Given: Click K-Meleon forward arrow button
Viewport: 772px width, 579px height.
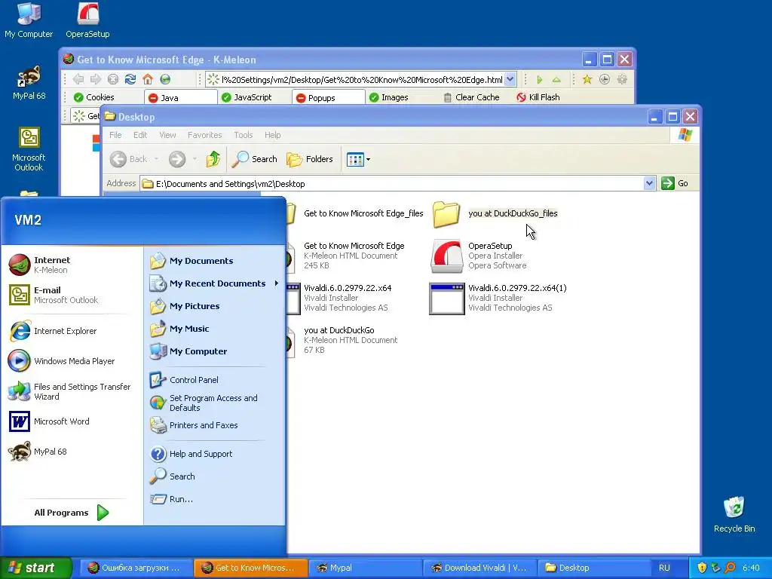Looking at the screenshot, I should click(x=96, y=79).
